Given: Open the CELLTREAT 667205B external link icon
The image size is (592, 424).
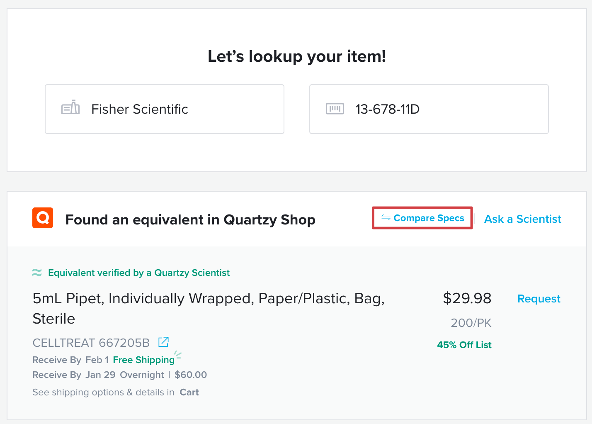Looking at the screenshot, I should pyautogui.click(x=164, y=342).
